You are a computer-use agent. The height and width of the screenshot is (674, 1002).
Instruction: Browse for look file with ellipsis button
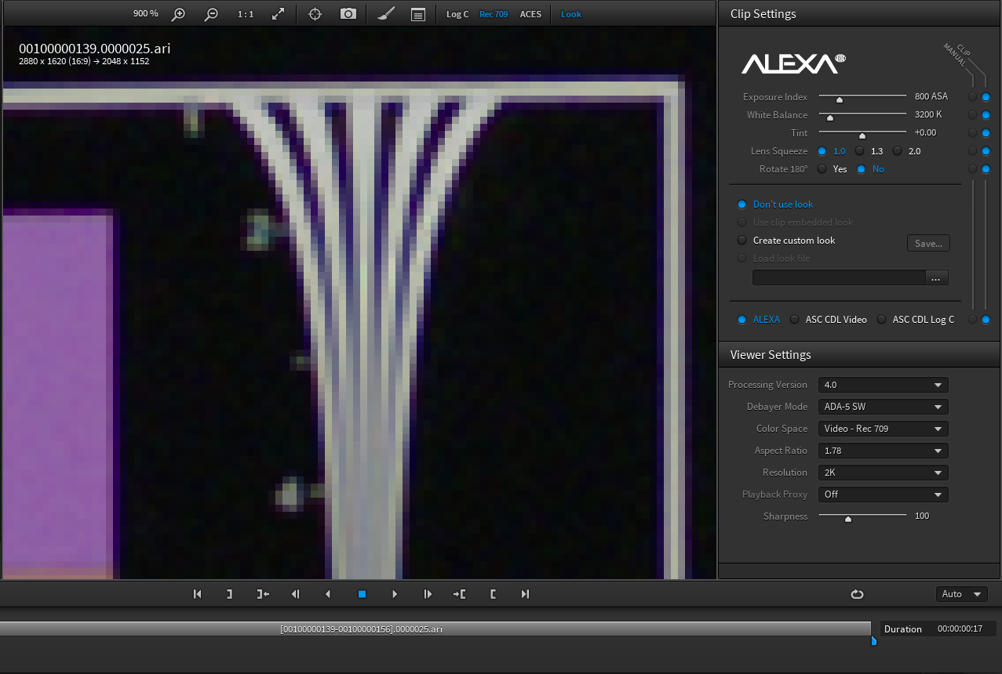click(x=938, y=277)
